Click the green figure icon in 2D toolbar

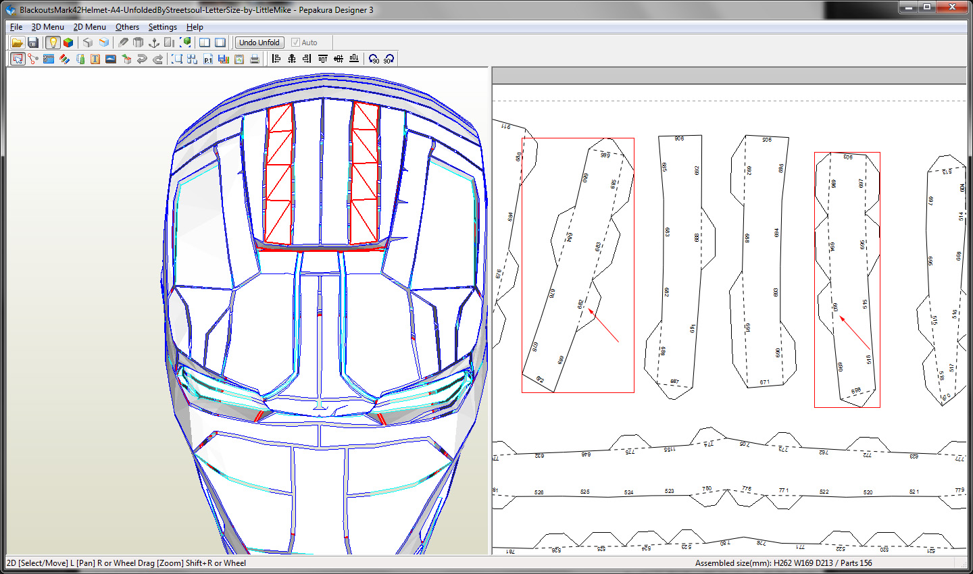pyautogui.click(x=80, y=59)
